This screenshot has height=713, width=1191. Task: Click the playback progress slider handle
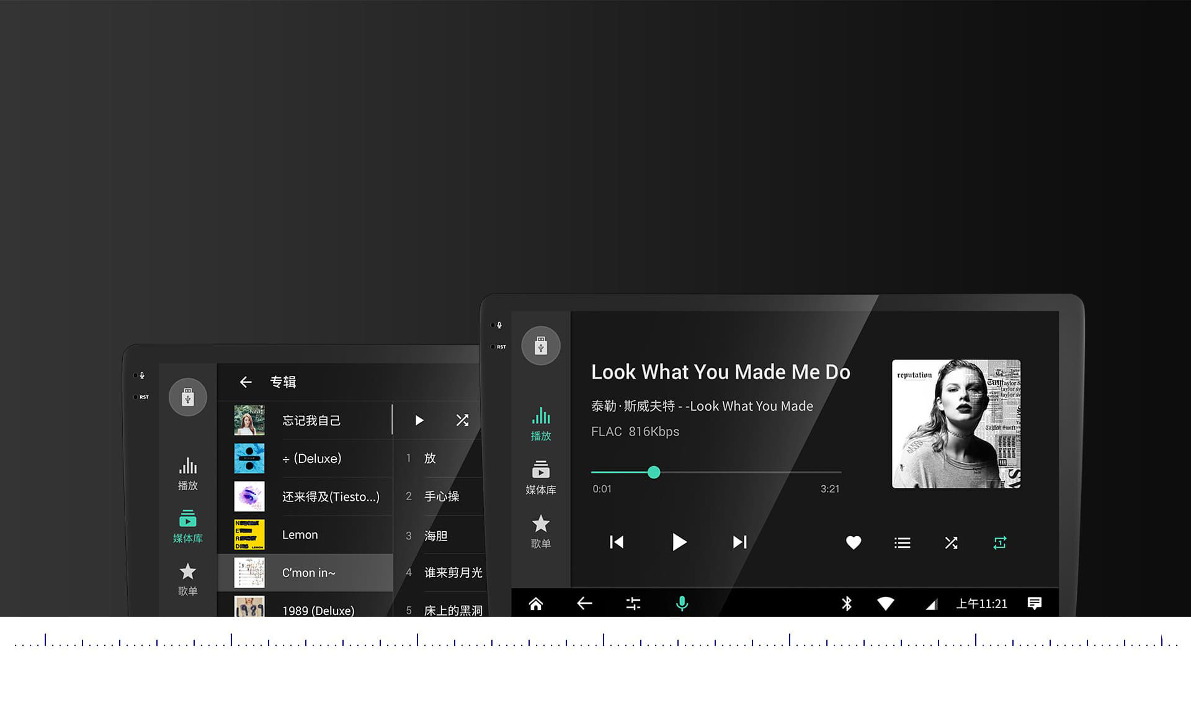654,472
